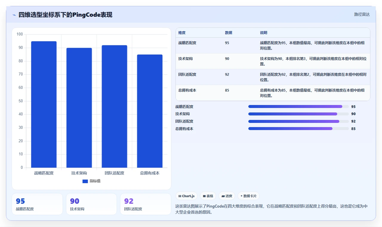Click the table value 85 cell
Image resolution: width=382 pixels, height=227 pixels.
(227, 90)
